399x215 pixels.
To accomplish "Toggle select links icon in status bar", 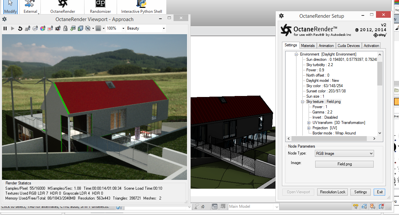I will (x=356, y=206).
